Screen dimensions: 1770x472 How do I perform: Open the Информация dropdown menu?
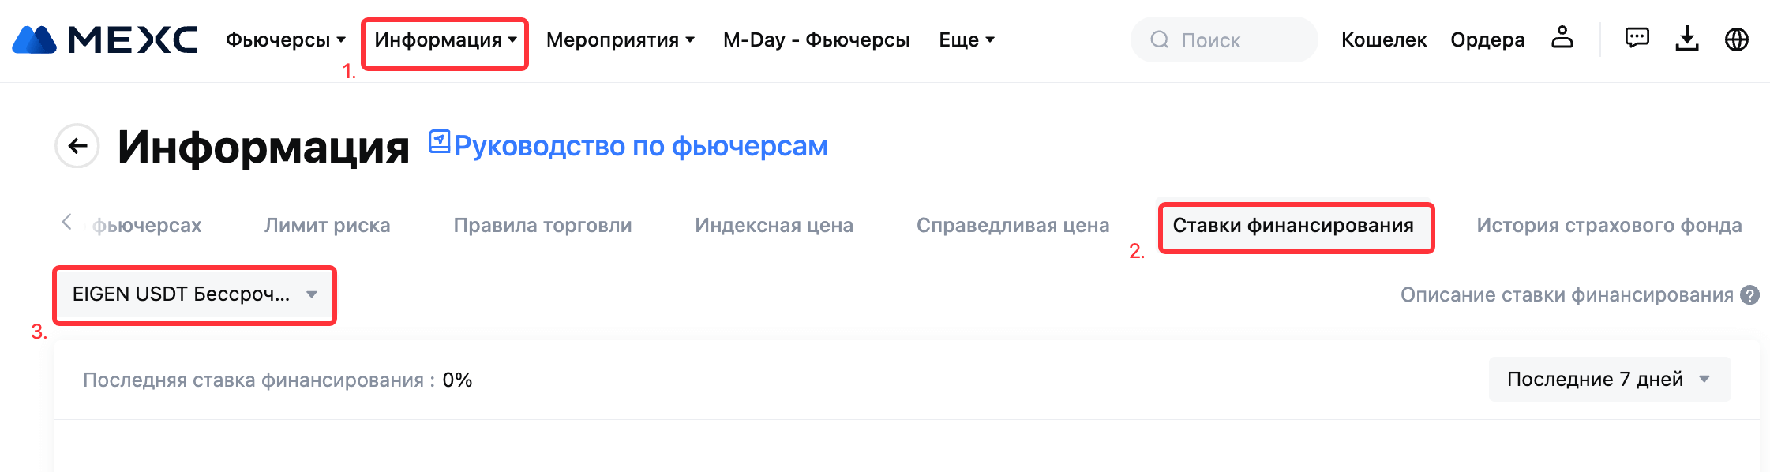(445, 39)
